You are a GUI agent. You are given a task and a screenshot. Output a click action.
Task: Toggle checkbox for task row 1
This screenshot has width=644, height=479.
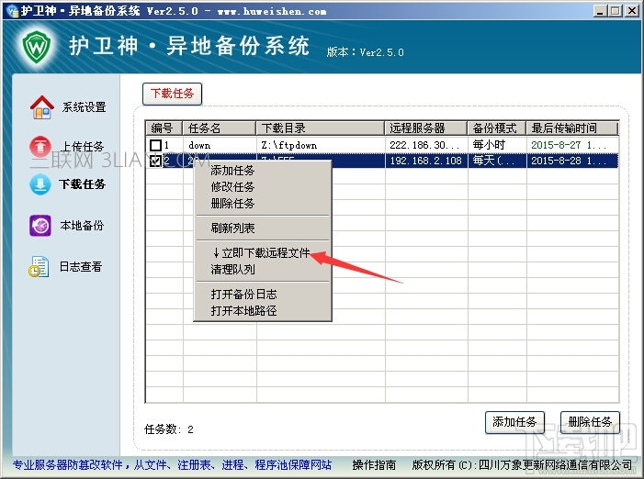click(155, 145)
